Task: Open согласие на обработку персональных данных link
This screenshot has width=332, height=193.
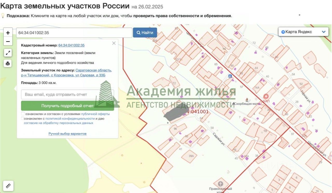Action: [x=59, y=123]
